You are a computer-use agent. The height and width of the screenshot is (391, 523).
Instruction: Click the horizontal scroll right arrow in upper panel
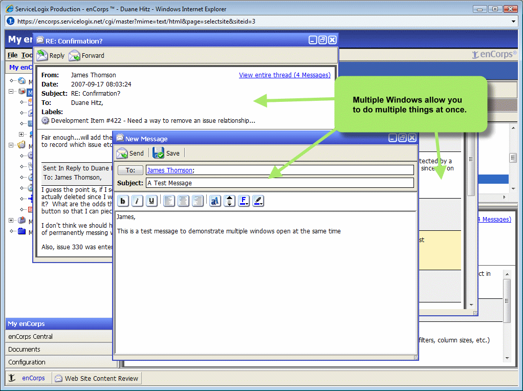coord(505,197)
